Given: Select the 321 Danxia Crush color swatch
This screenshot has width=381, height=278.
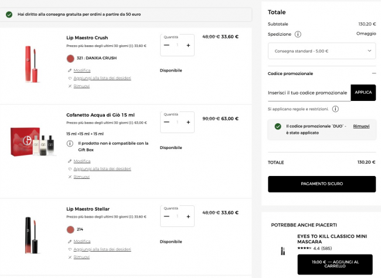Looking at the screenshot, I should tap(70, 58).
